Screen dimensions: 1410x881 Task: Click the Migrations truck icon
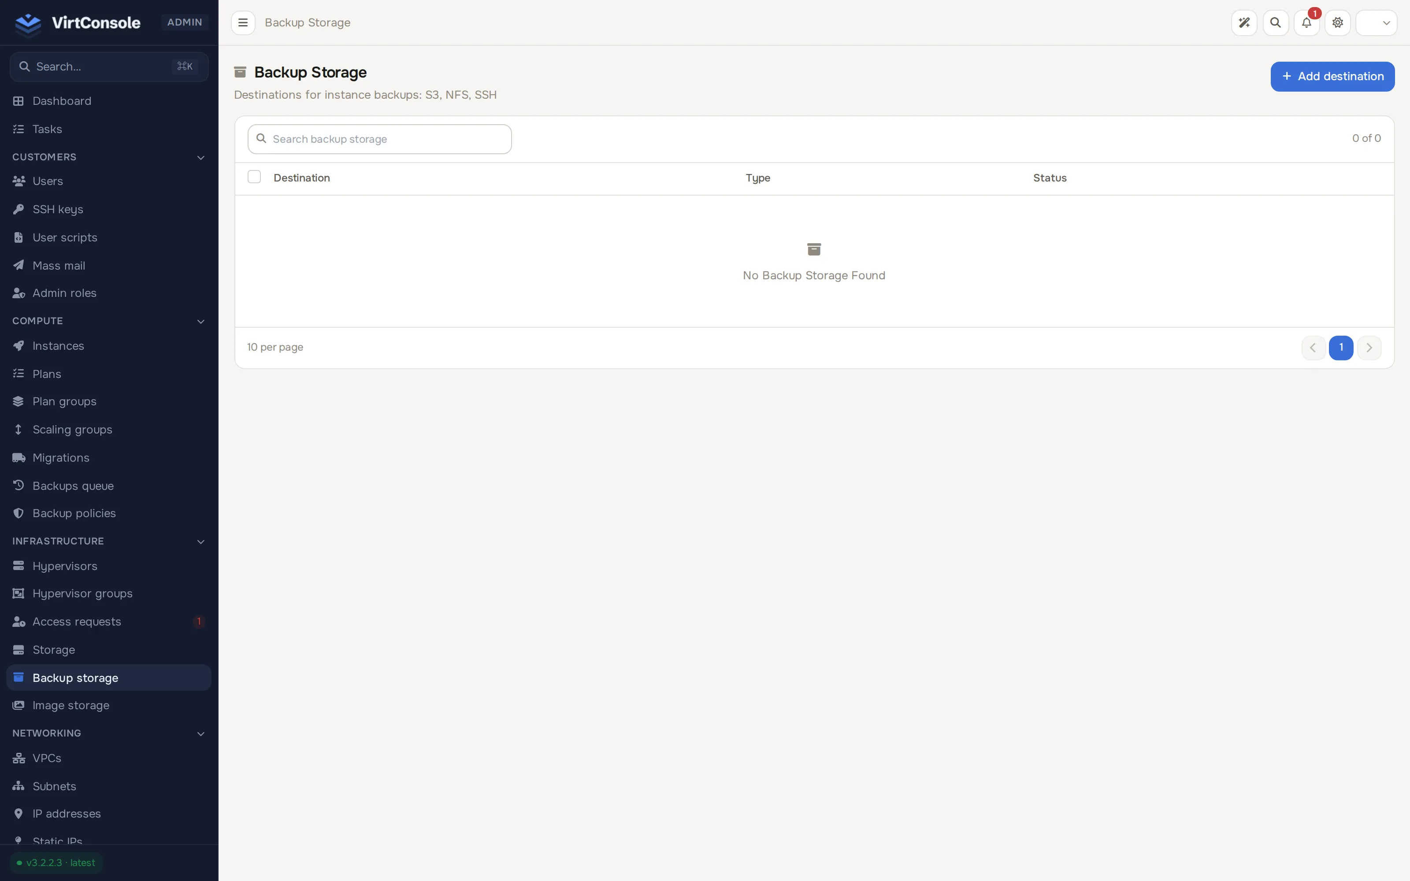point(19,457)
